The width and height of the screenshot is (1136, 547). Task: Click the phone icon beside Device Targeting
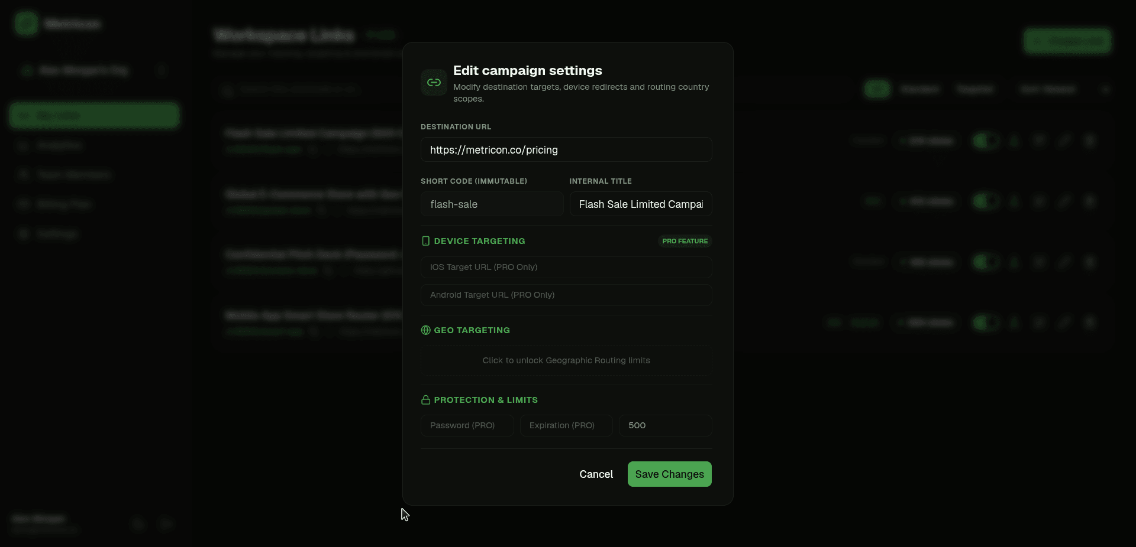[425, 241]
